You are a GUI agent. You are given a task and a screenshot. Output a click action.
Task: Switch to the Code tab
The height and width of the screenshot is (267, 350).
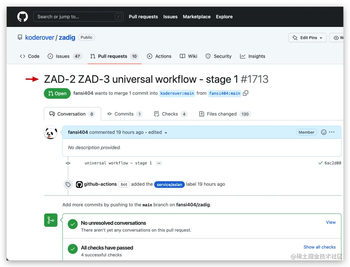30,56
